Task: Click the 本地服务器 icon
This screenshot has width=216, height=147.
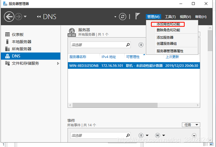Action: (x=7, y=42)
